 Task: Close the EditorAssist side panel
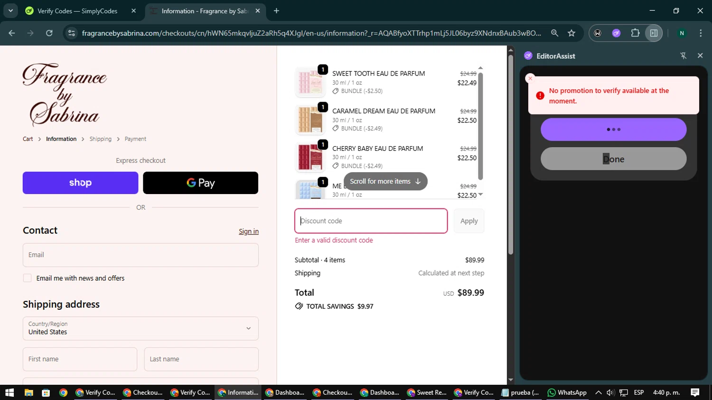[700, 56]
